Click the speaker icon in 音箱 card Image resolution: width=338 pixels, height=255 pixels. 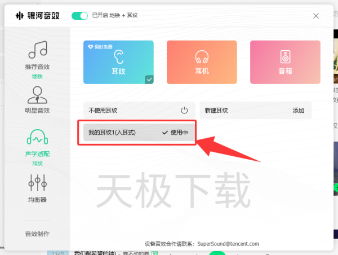pos(285,56)
